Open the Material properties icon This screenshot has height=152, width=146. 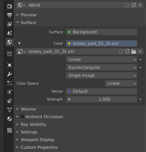click(9, 119)
